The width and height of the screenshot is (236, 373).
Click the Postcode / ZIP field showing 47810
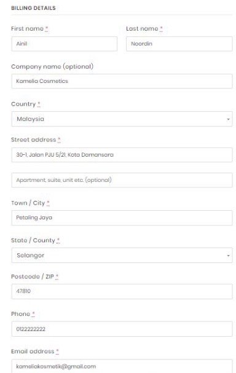coord(122,291)
